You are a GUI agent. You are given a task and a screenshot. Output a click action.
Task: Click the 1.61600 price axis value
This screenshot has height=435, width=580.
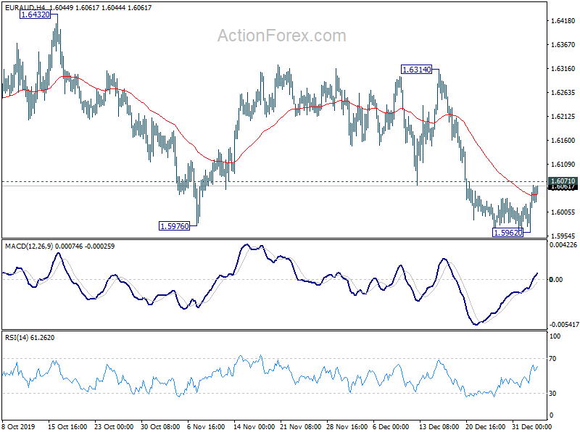click(563, 140)
